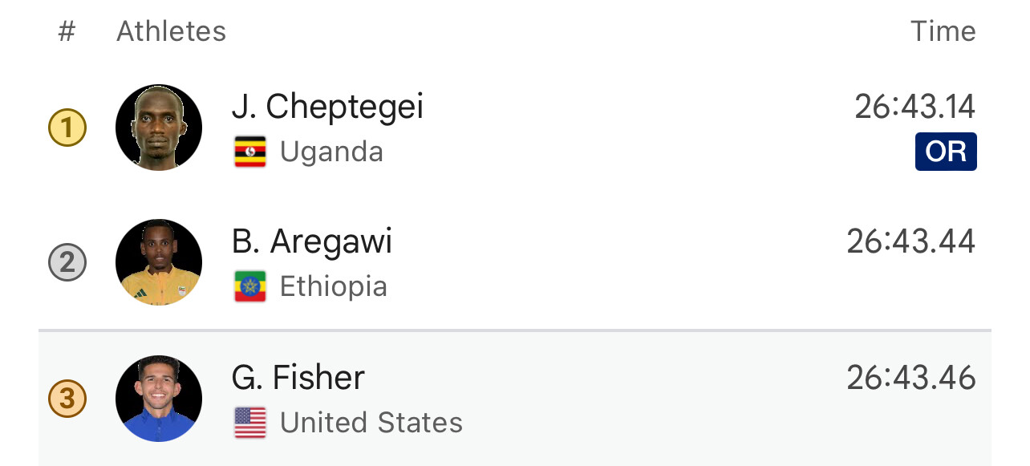Click the time 26:43.44

coord(911,241)
